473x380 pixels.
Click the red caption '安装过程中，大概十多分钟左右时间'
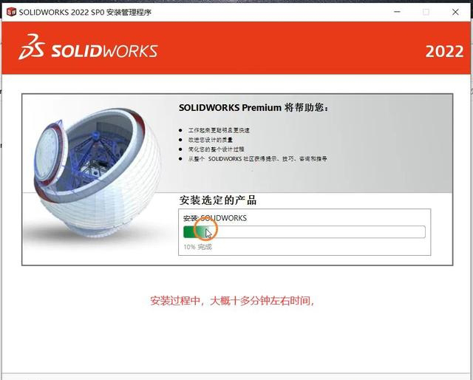(232, 301)
